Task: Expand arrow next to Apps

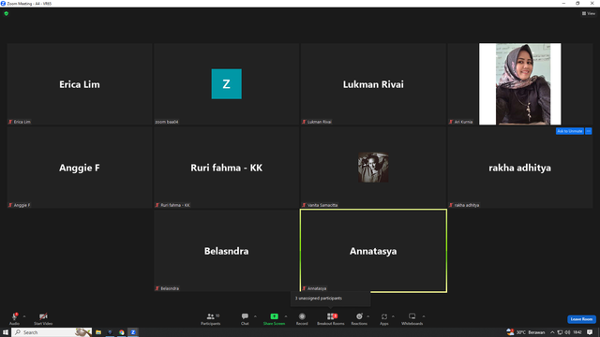Action: pyautogui.click(x=393, y=316)
